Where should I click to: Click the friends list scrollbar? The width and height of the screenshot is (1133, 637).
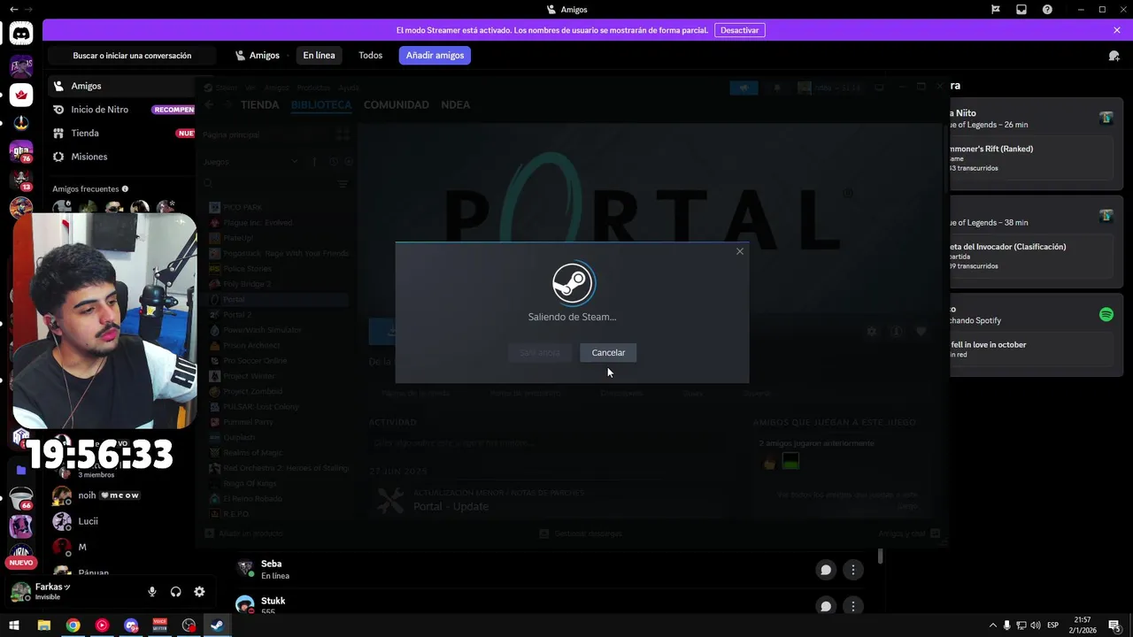pos(880,556)
